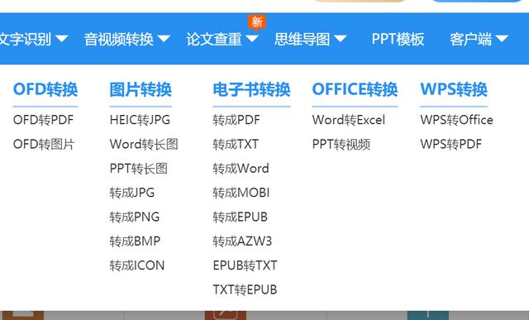The height and width of the screenshot is (320, 529).
Task: Select the 电子书转换 category heading
Action: [251, 89]
